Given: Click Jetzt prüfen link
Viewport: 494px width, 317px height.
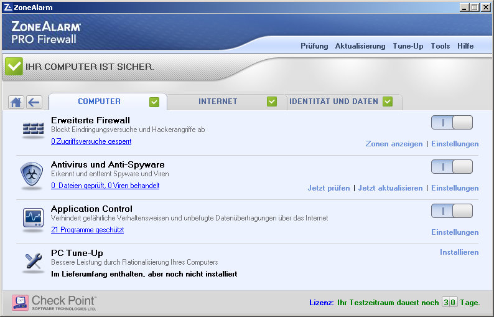Looking at the screenshot, I should (x=329, y=188).
